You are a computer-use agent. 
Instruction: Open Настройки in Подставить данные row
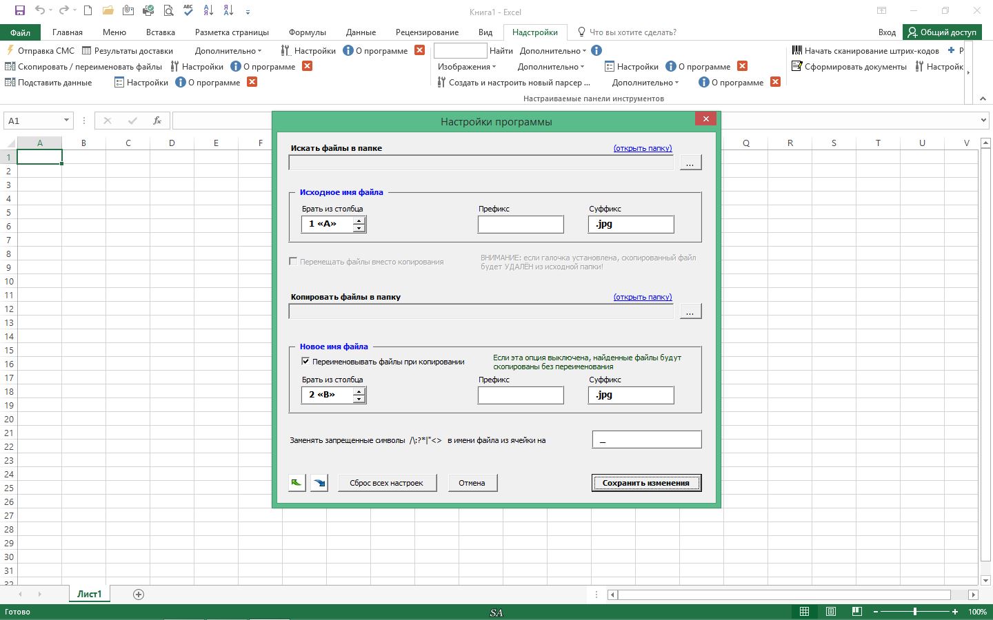(141, 82)
